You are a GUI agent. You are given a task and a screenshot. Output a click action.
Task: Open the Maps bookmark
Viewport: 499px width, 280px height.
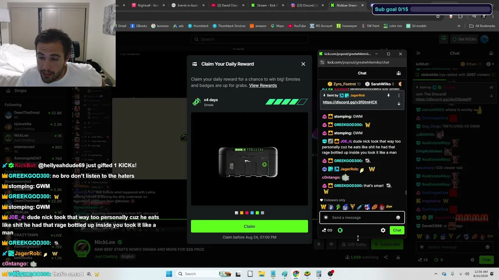277,26
